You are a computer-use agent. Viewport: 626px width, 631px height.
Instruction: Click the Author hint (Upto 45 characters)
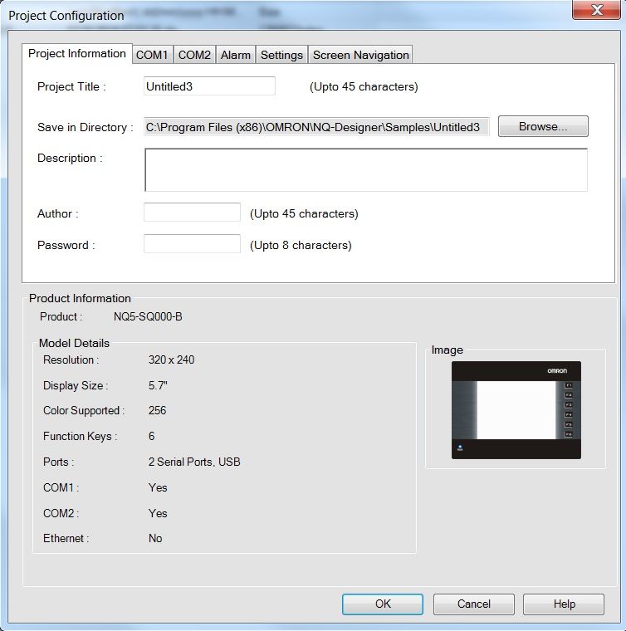[x=304, y=213]
